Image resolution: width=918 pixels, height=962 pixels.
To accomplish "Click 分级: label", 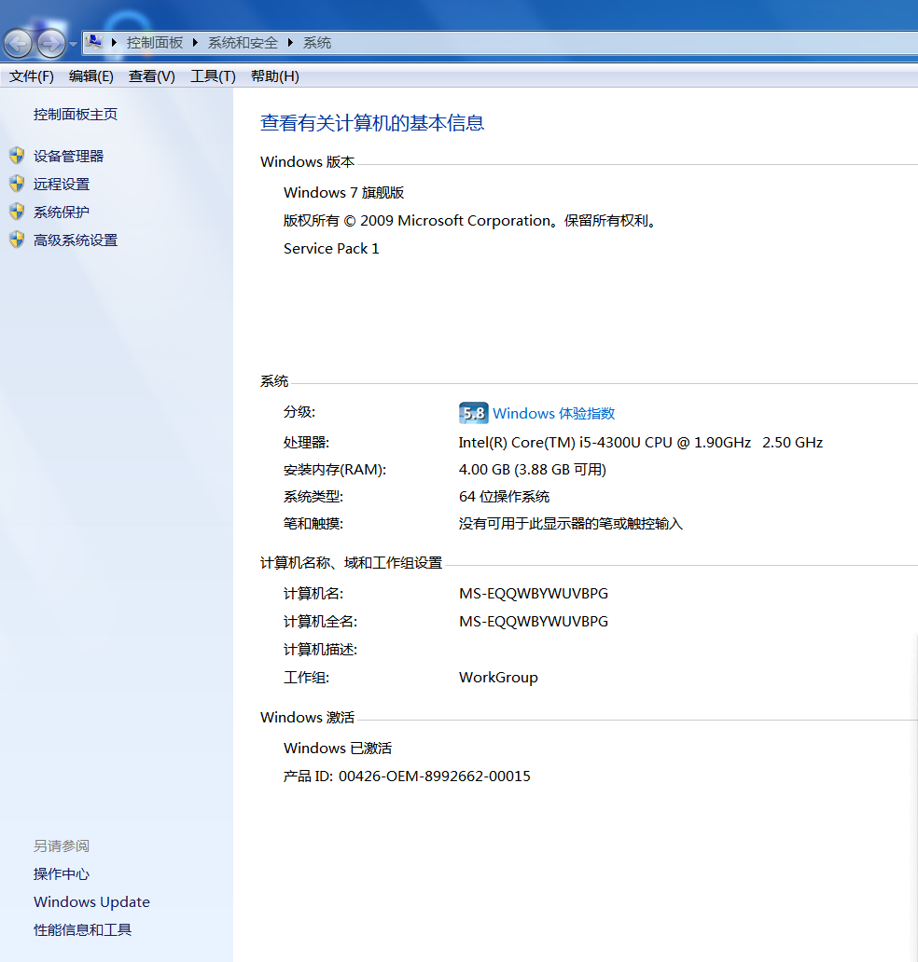I will pos(299,412).
